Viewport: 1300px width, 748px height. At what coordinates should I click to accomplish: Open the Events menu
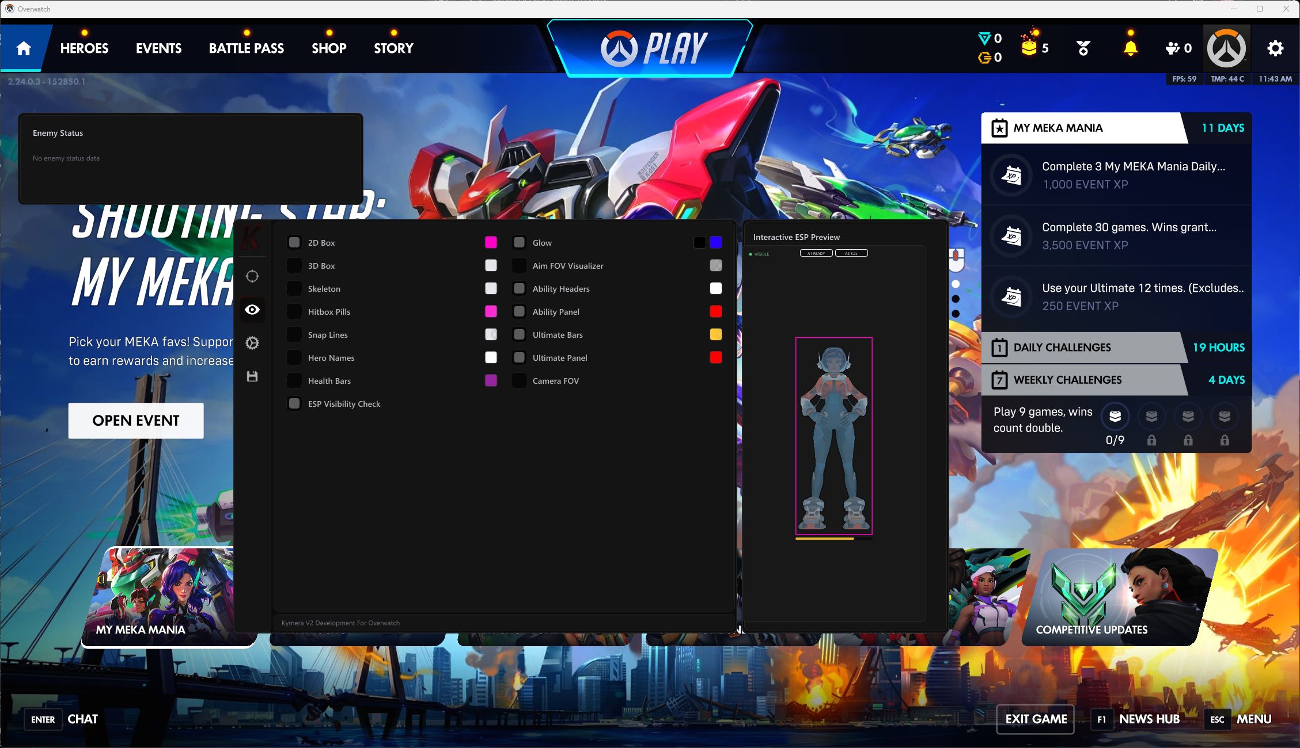158,48
